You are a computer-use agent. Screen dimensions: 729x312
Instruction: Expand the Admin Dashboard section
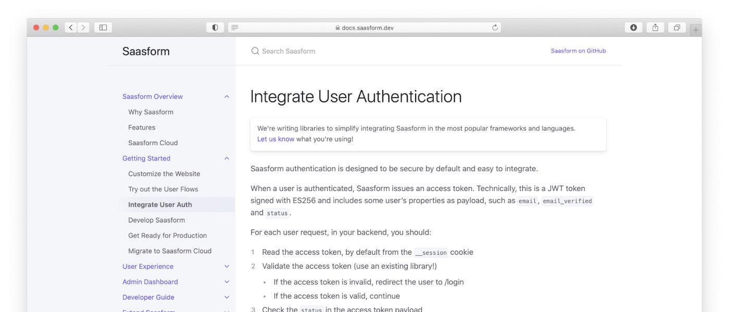pyautogui.click(x=227, y=282)
